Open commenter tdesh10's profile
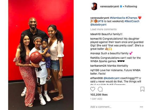The width and height of the screenshot is (147, 110). 95,34
